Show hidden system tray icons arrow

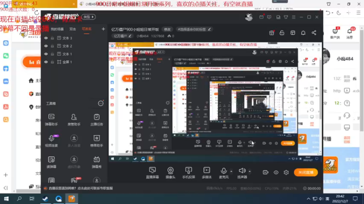tap(308, 199)
